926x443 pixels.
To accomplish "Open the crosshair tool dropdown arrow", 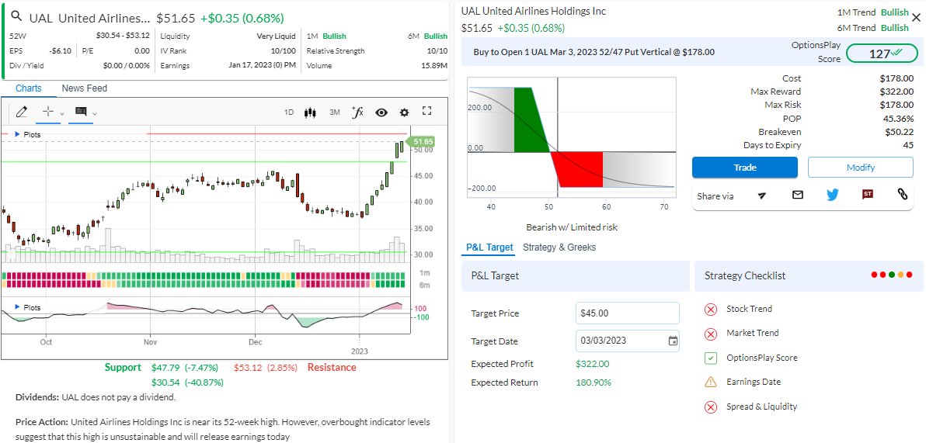I will click(62, 113).
